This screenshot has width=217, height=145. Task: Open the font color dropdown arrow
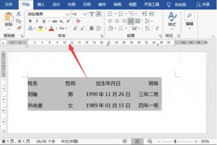[56, 28]
